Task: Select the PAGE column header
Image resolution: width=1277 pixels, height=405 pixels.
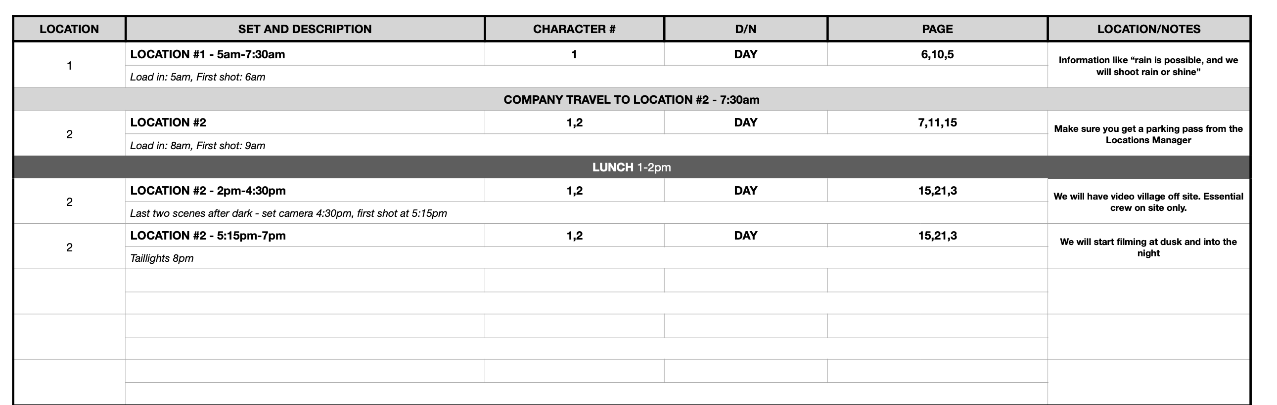Action: click(x=937, y=29)
